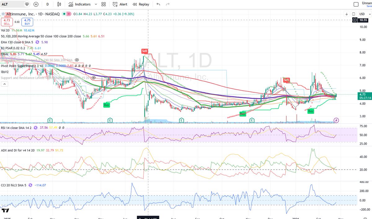Click the purple refresh icon on EMA 130
This screenshot has width=372, height=219.
coord(38,42)
